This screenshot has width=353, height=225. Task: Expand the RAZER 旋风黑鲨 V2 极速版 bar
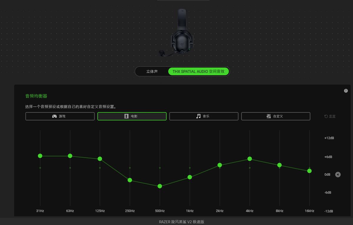(182, 222)
